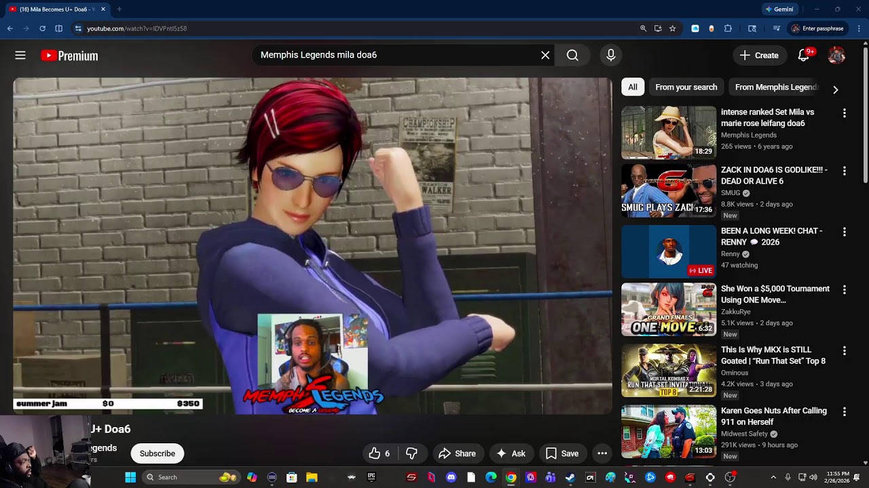
Task: Share this video
Action: (x=457, y=453)
